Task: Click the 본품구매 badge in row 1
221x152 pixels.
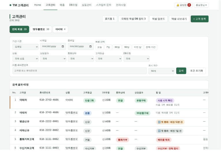Action: tap(141, 101)
